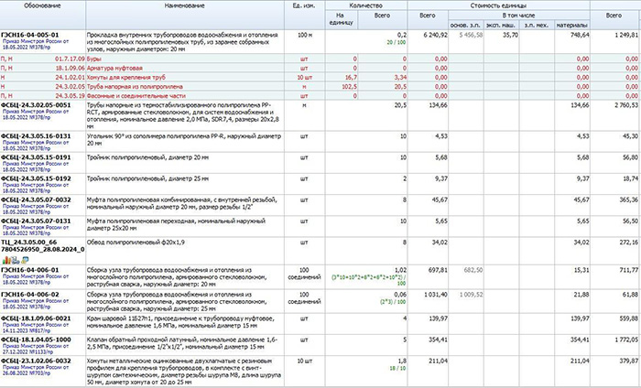The image size is (641, 388).
Task: Select position ФСБЦ-24.3.05.15-0191
Action: coord(36,157)
